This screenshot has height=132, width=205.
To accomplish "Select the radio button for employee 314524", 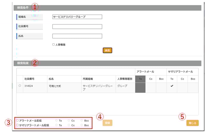I will [x=20, y=86].
